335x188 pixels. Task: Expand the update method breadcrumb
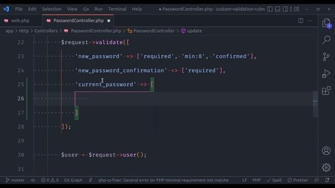[194, 31]
